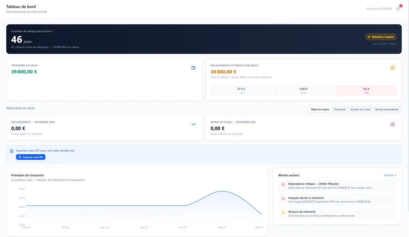Open the Dépendance critique — Atelier Meunier alert
Viewport: 409px width, 237px height.
[337, 186]
